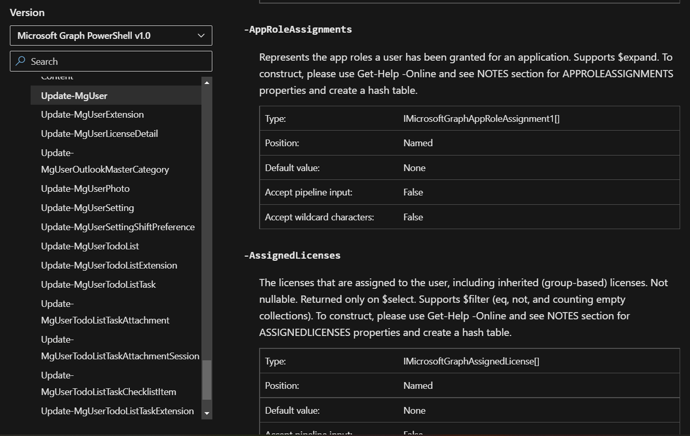Screen dimensions: 690x436
Task: Click 'Default value:' label in AppRoleAssignments table
Action: (292, 168)
